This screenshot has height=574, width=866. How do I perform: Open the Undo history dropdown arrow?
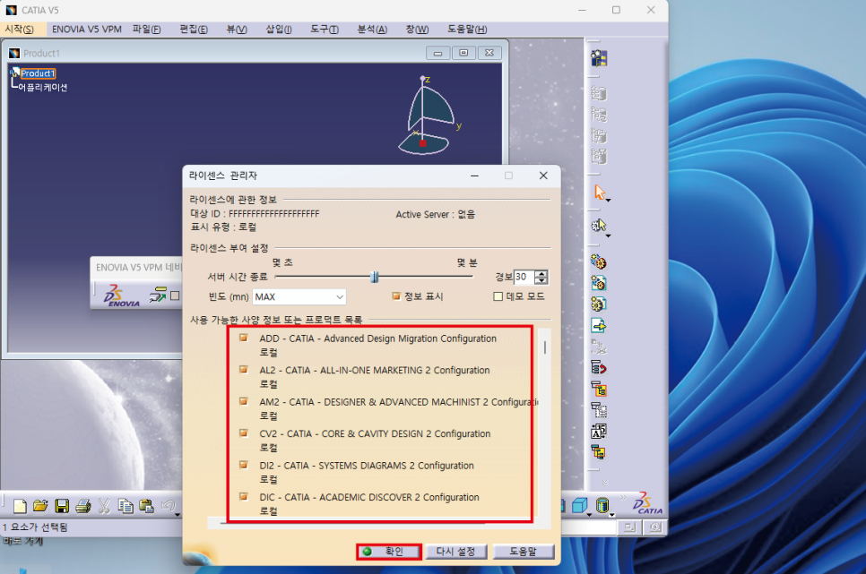pos(178,514)
